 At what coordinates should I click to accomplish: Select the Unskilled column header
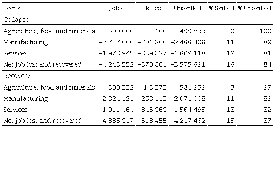(186, 8)
